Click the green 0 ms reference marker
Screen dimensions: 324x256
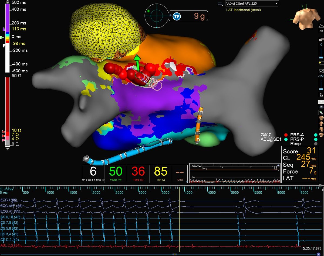2,37
